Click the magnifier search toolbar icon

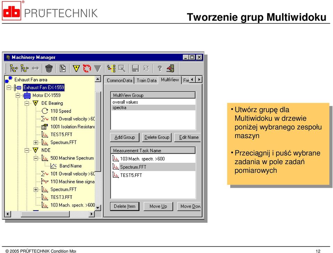point(122,68)
